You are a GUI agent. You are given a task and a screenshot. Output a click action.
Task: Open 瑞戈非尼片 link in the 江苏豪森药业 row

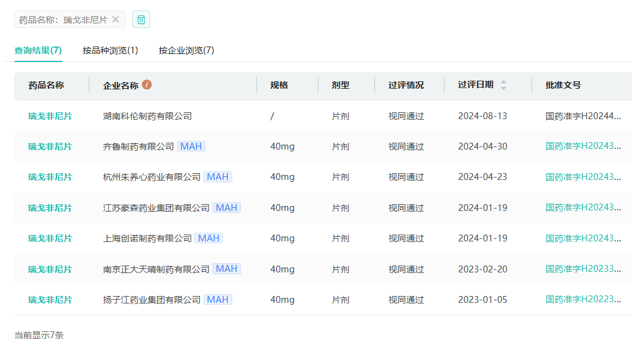[x=50, y=208]
